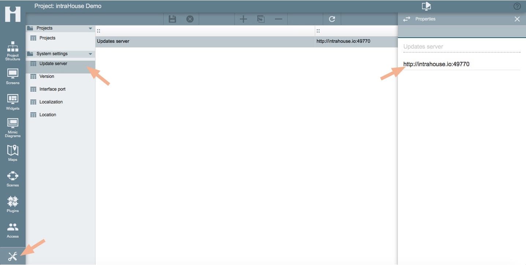Open the Screens section

coord(13,76)
